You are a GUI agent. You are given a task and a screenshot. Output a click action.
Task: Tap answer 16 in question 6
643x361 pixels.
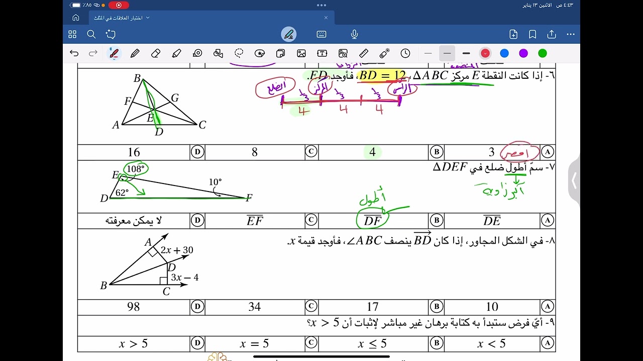pyautogui.click(x=134, y=152)
